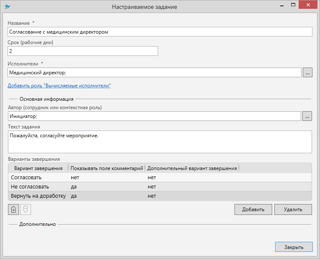This screenshot has width=320, height=259.
Task: Click inside the Название input field
Action: click(160, 32)
